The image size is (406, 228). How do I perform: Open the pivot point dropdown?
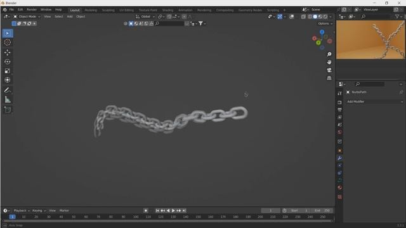[x=162, y=16]
